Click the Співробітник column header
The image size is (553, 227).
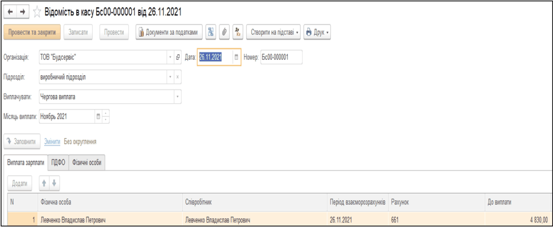(255, 202)
